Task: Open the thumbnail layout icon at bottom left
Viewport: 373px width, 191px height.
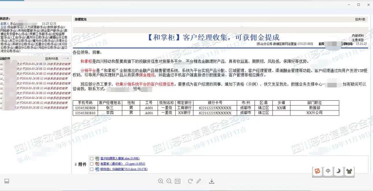Action: click(7, 181)
